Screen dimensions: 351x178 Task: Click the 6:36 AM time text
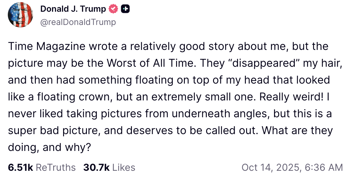tap(324, 167)
